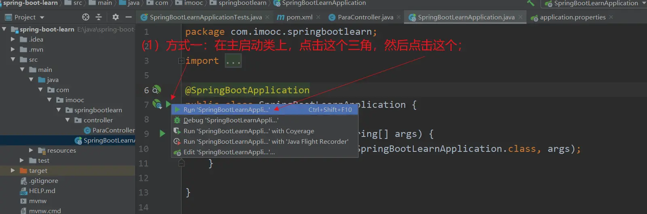Collapse the java folder in tree
The image size is (647, 214).
point(31,80)
